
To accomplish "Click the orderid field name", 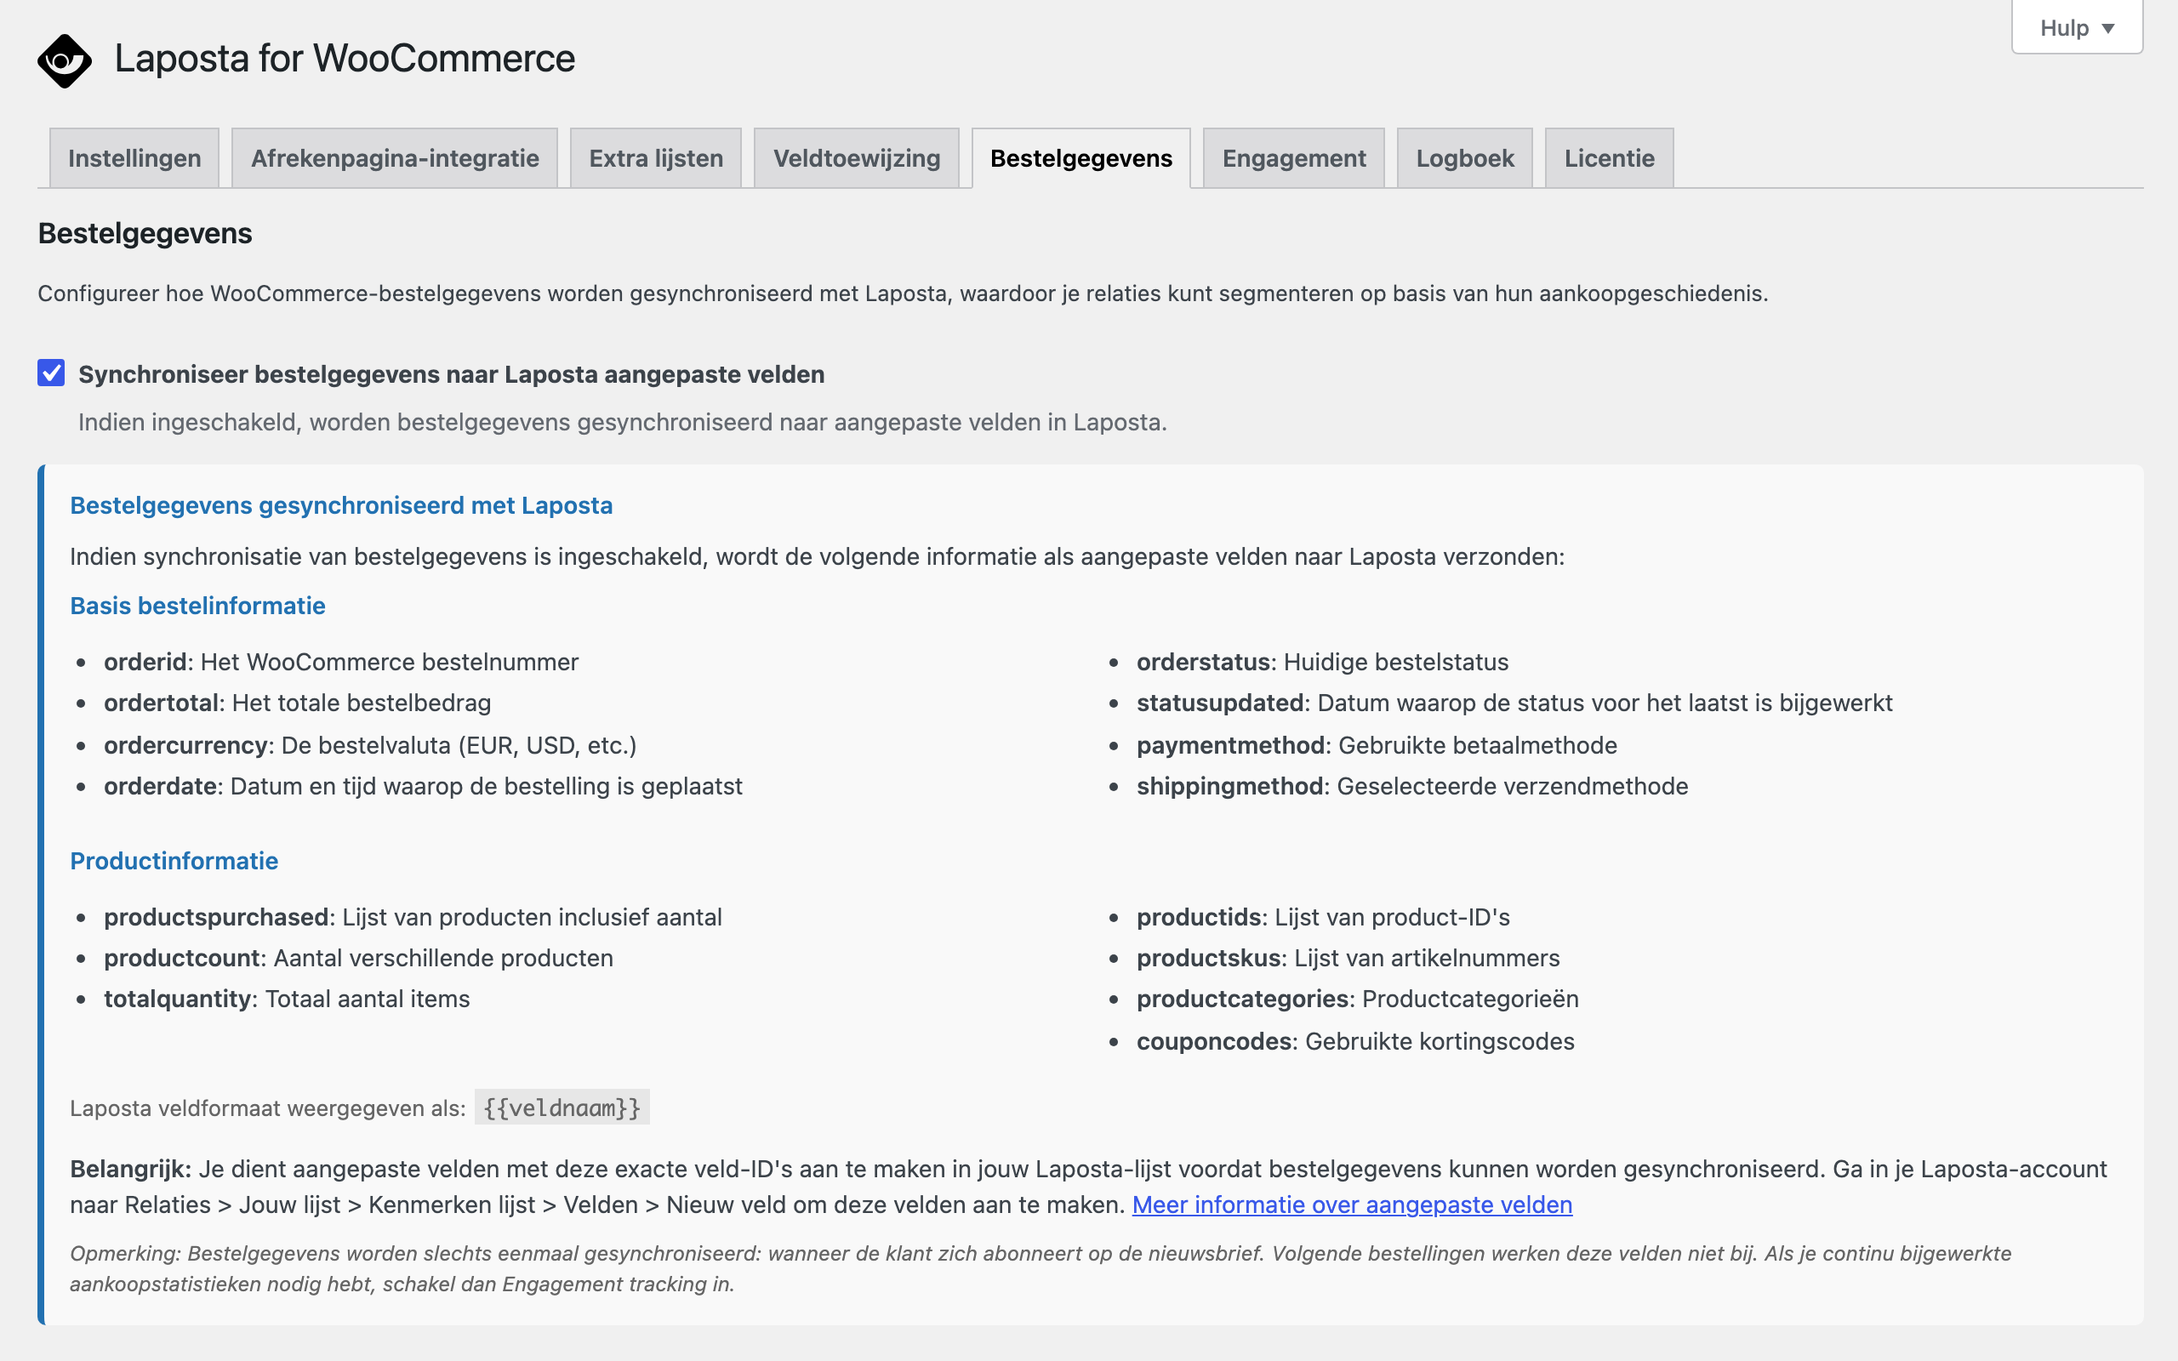I will coord(145,663).
